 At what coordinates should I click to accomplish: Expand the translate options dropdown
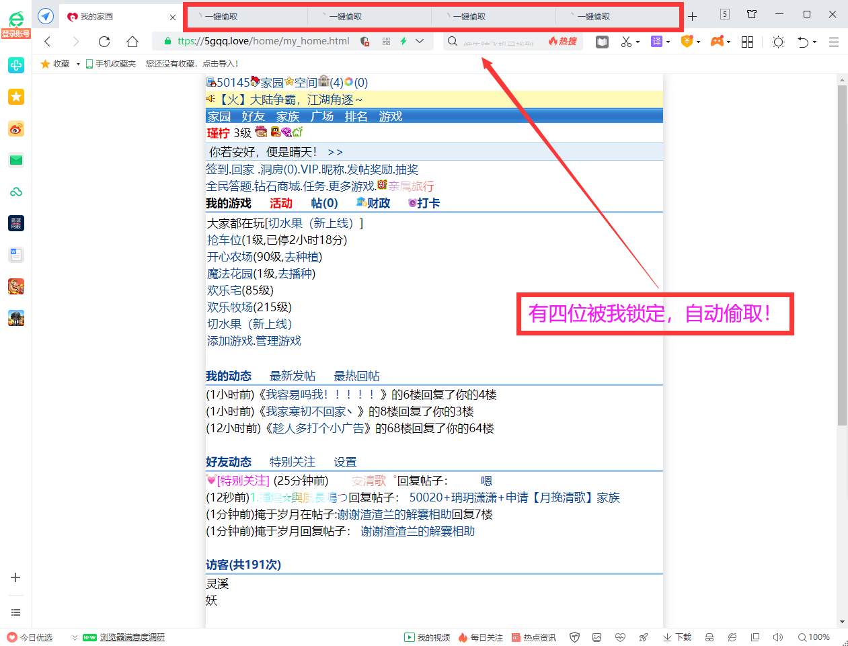(x=668, y=42)
